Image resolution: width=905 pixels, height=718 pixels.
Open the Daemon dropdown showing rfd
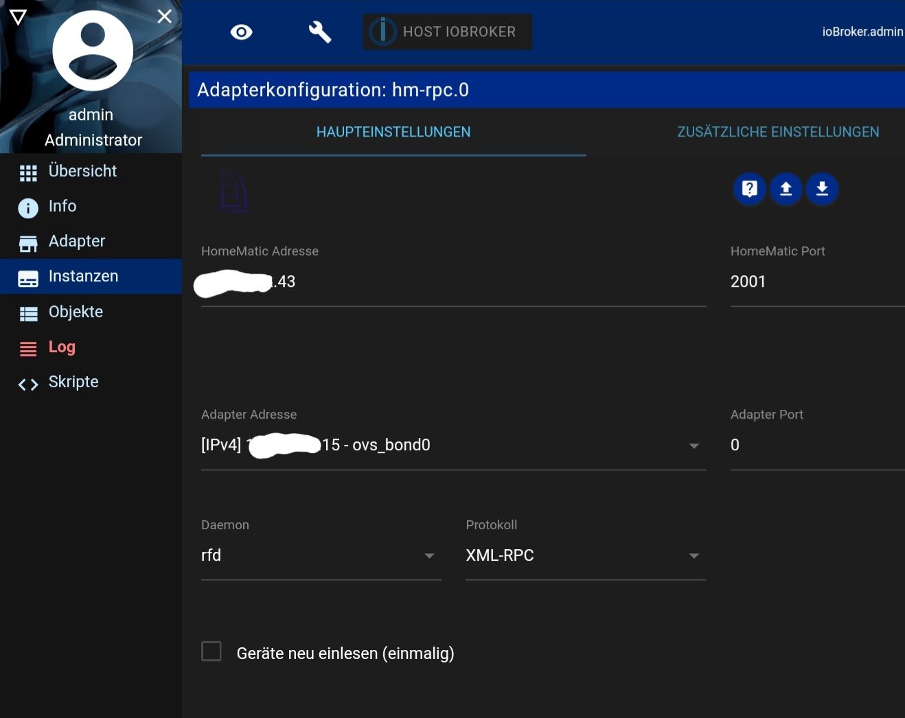tap(321, 555)
